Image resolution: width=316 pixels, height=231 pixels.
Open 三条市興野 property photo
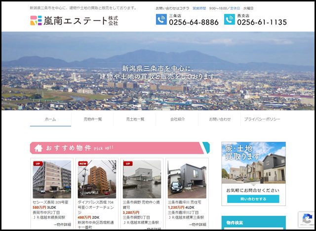(x=142, y=179)
